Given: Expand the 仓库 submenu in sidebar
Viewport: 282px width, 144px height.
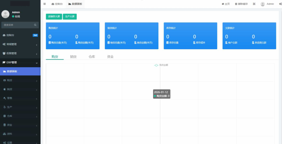Looking at the screenshot, I should (20, 116).
